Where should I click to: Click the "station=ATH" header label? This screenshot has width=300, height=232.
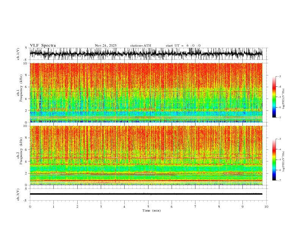coord(141,45)
